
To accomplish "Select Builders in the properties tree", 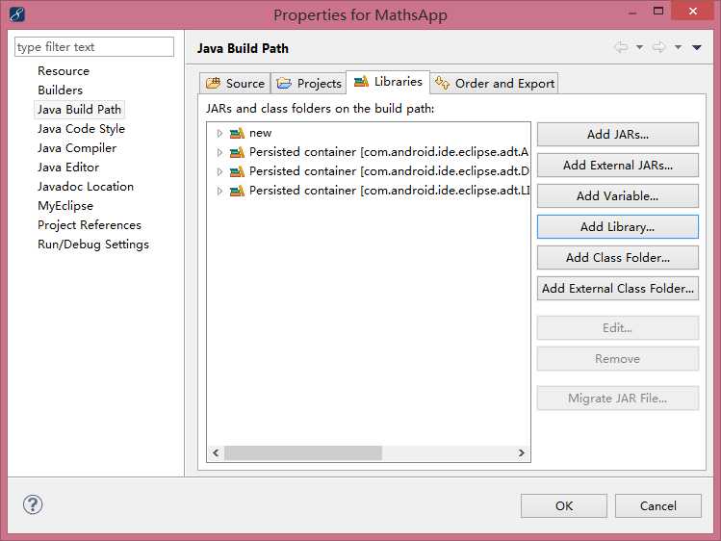I will [x=61, y=90].
